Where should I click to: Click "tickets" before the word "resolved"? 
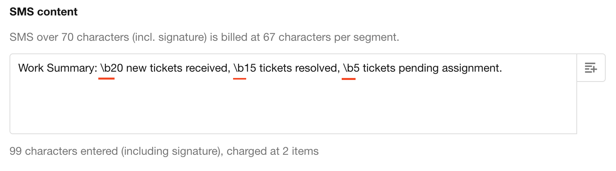click(x=276, y=68)
